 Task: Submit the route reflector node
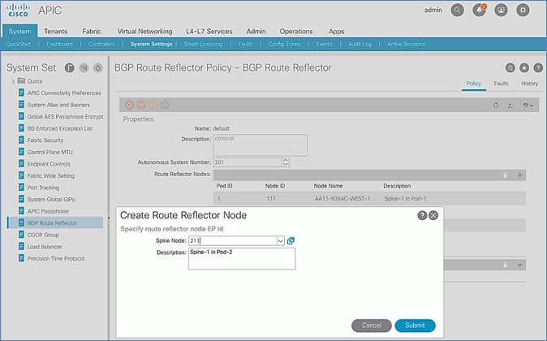click(x=415, y=326)
